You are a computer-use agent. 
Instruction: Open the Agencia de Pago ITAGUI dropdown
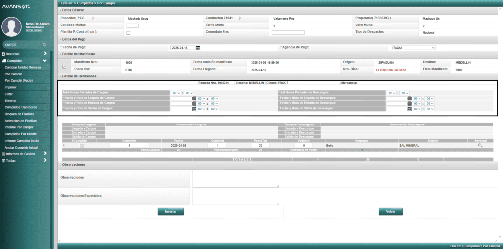coord(412,48)
